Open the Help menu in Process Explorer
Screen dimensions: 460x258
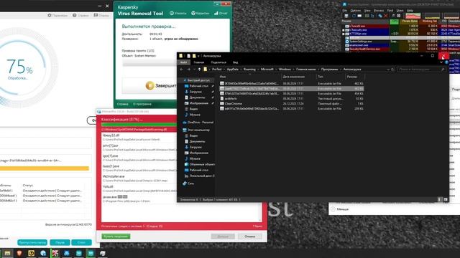point(410,11)
